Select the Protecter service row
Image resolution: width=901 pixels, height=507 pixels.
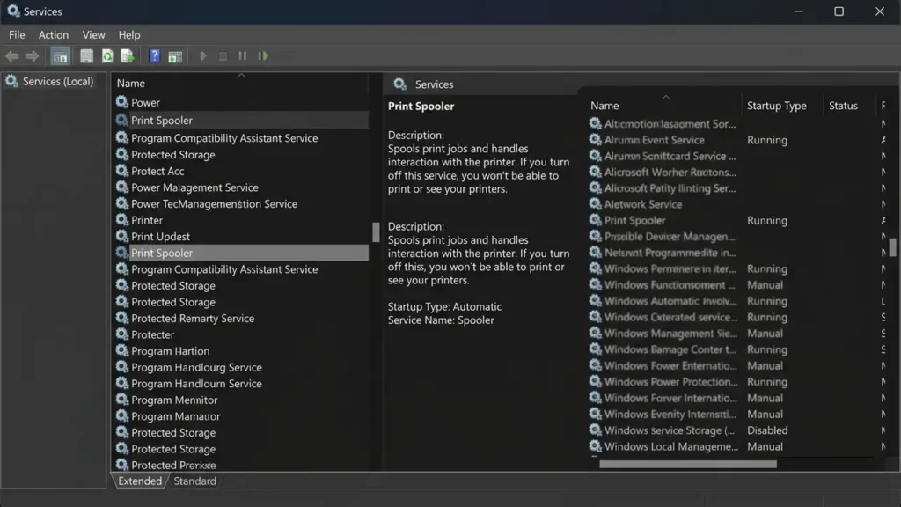tap(241, 334)
